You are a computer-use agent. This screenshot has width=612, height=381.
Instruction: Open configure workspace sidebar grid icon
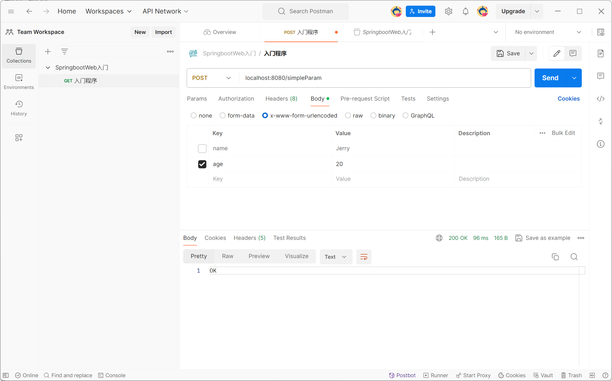pyautogui.click(x=19, y=138)
